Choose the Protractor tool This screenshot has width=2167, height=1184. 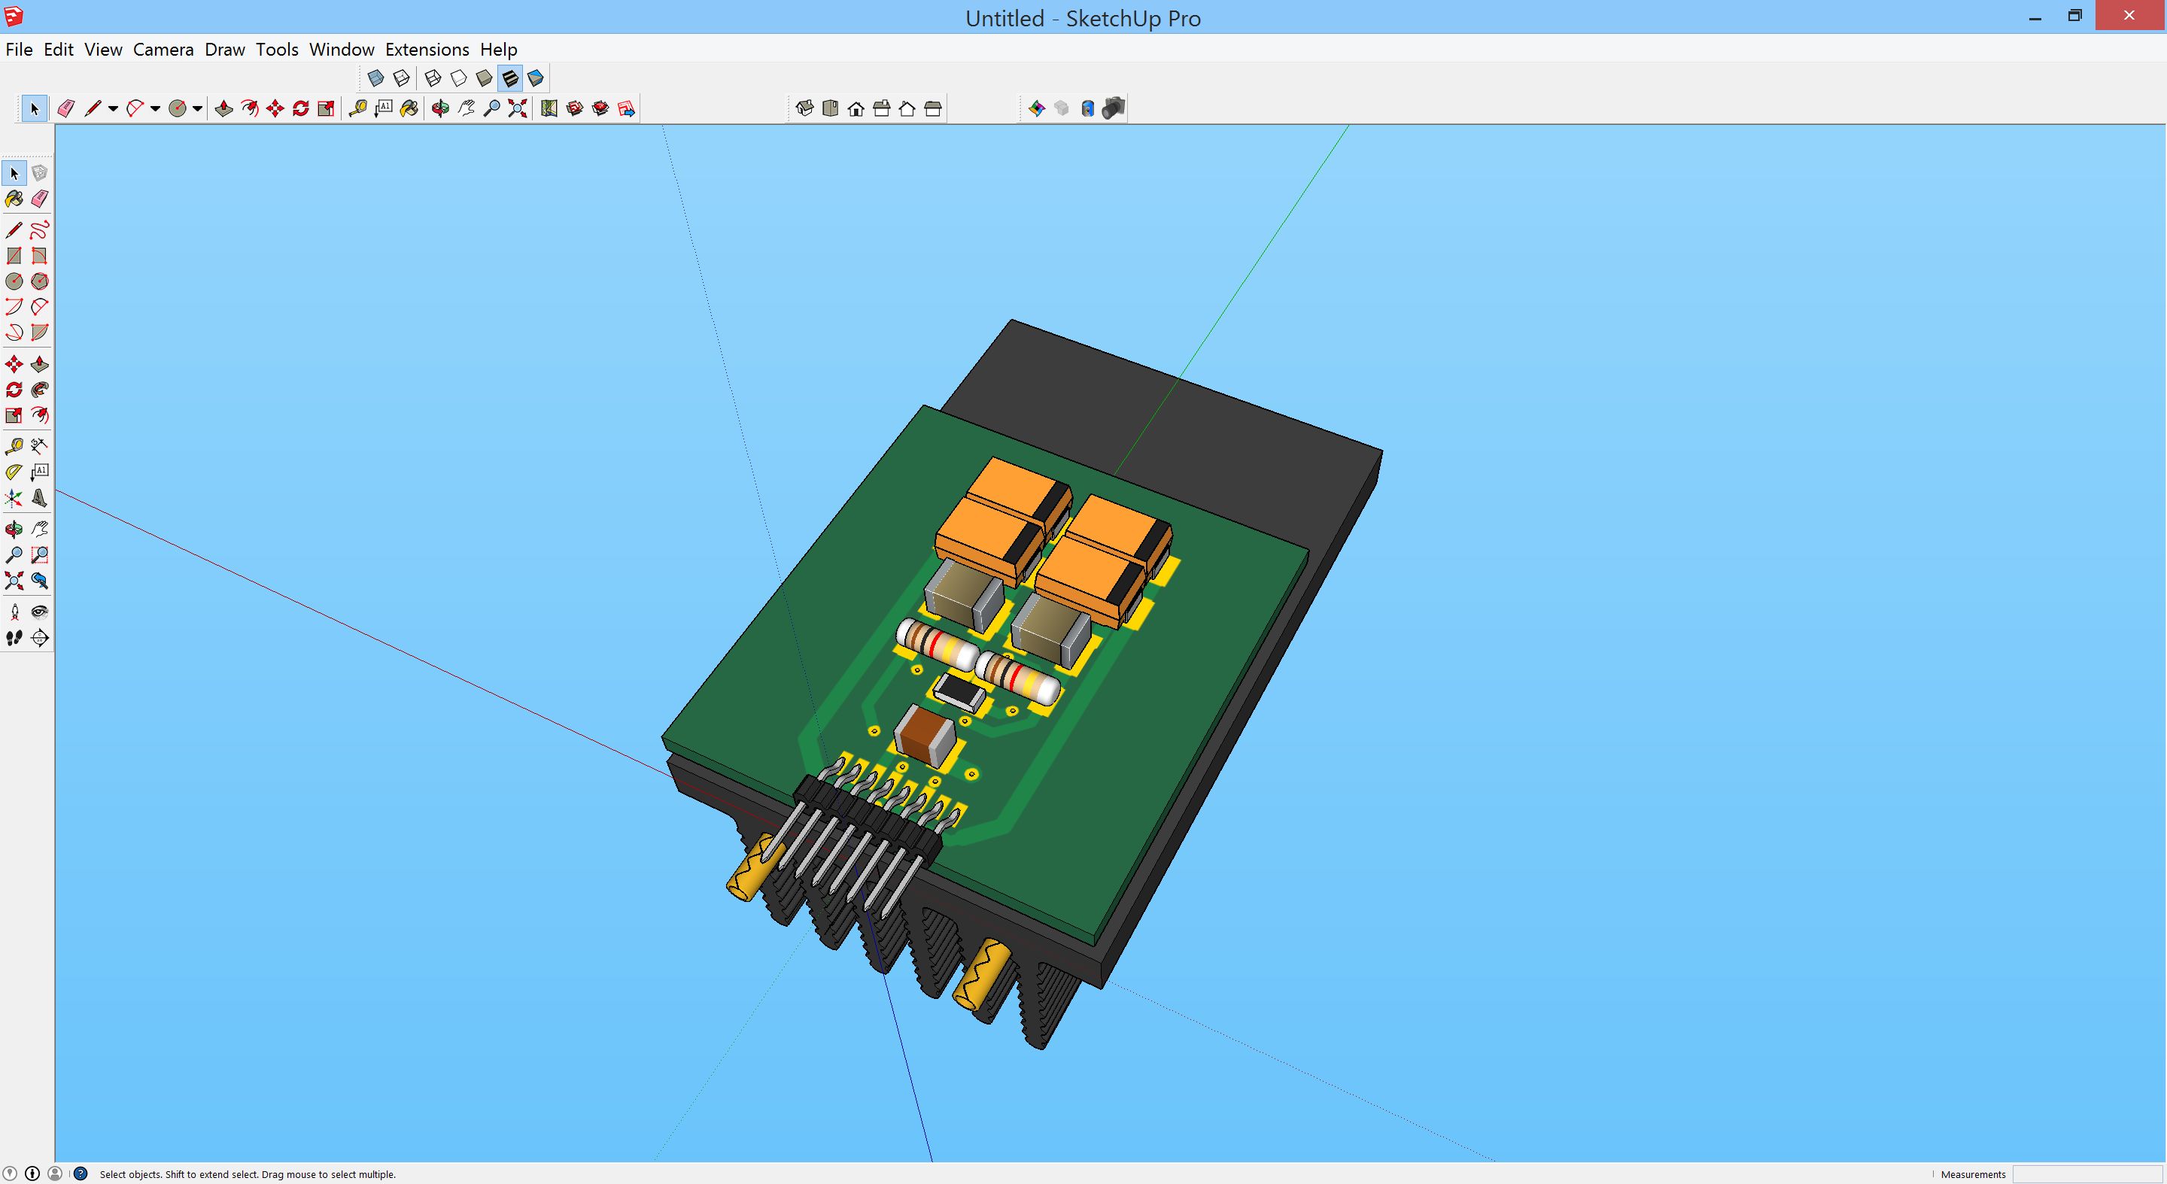[14, 472]
